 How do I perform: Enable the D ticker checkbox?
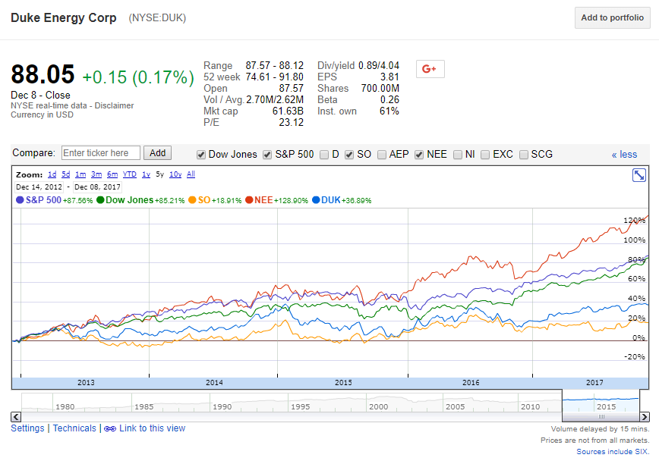click(x=324, y=155)
